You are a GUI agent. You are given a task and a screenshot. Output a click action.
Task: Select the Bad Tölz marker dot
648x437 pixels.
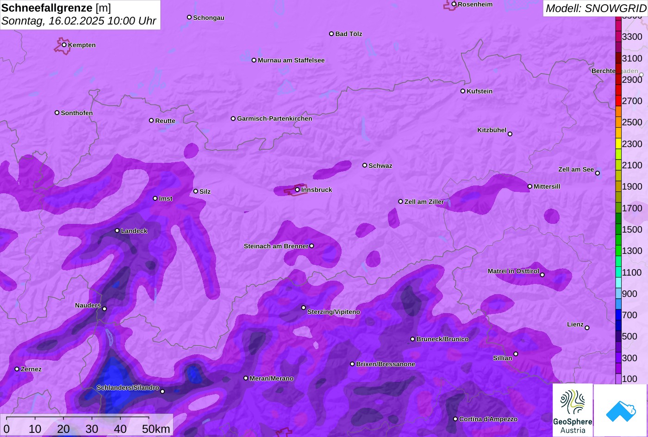331,34
